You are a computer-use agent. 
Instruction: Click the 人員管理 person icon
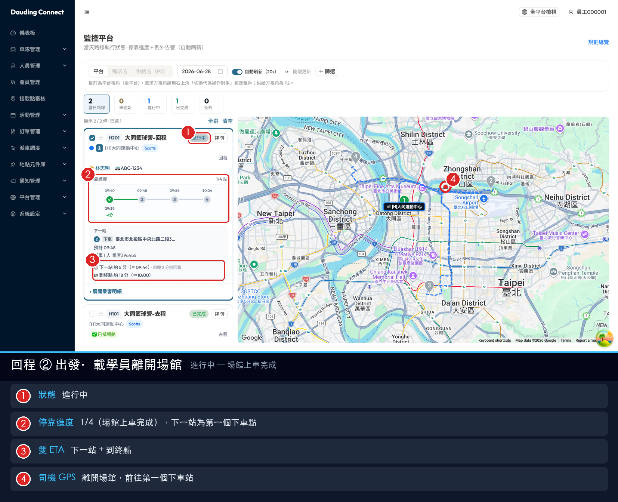click(13, 66)
